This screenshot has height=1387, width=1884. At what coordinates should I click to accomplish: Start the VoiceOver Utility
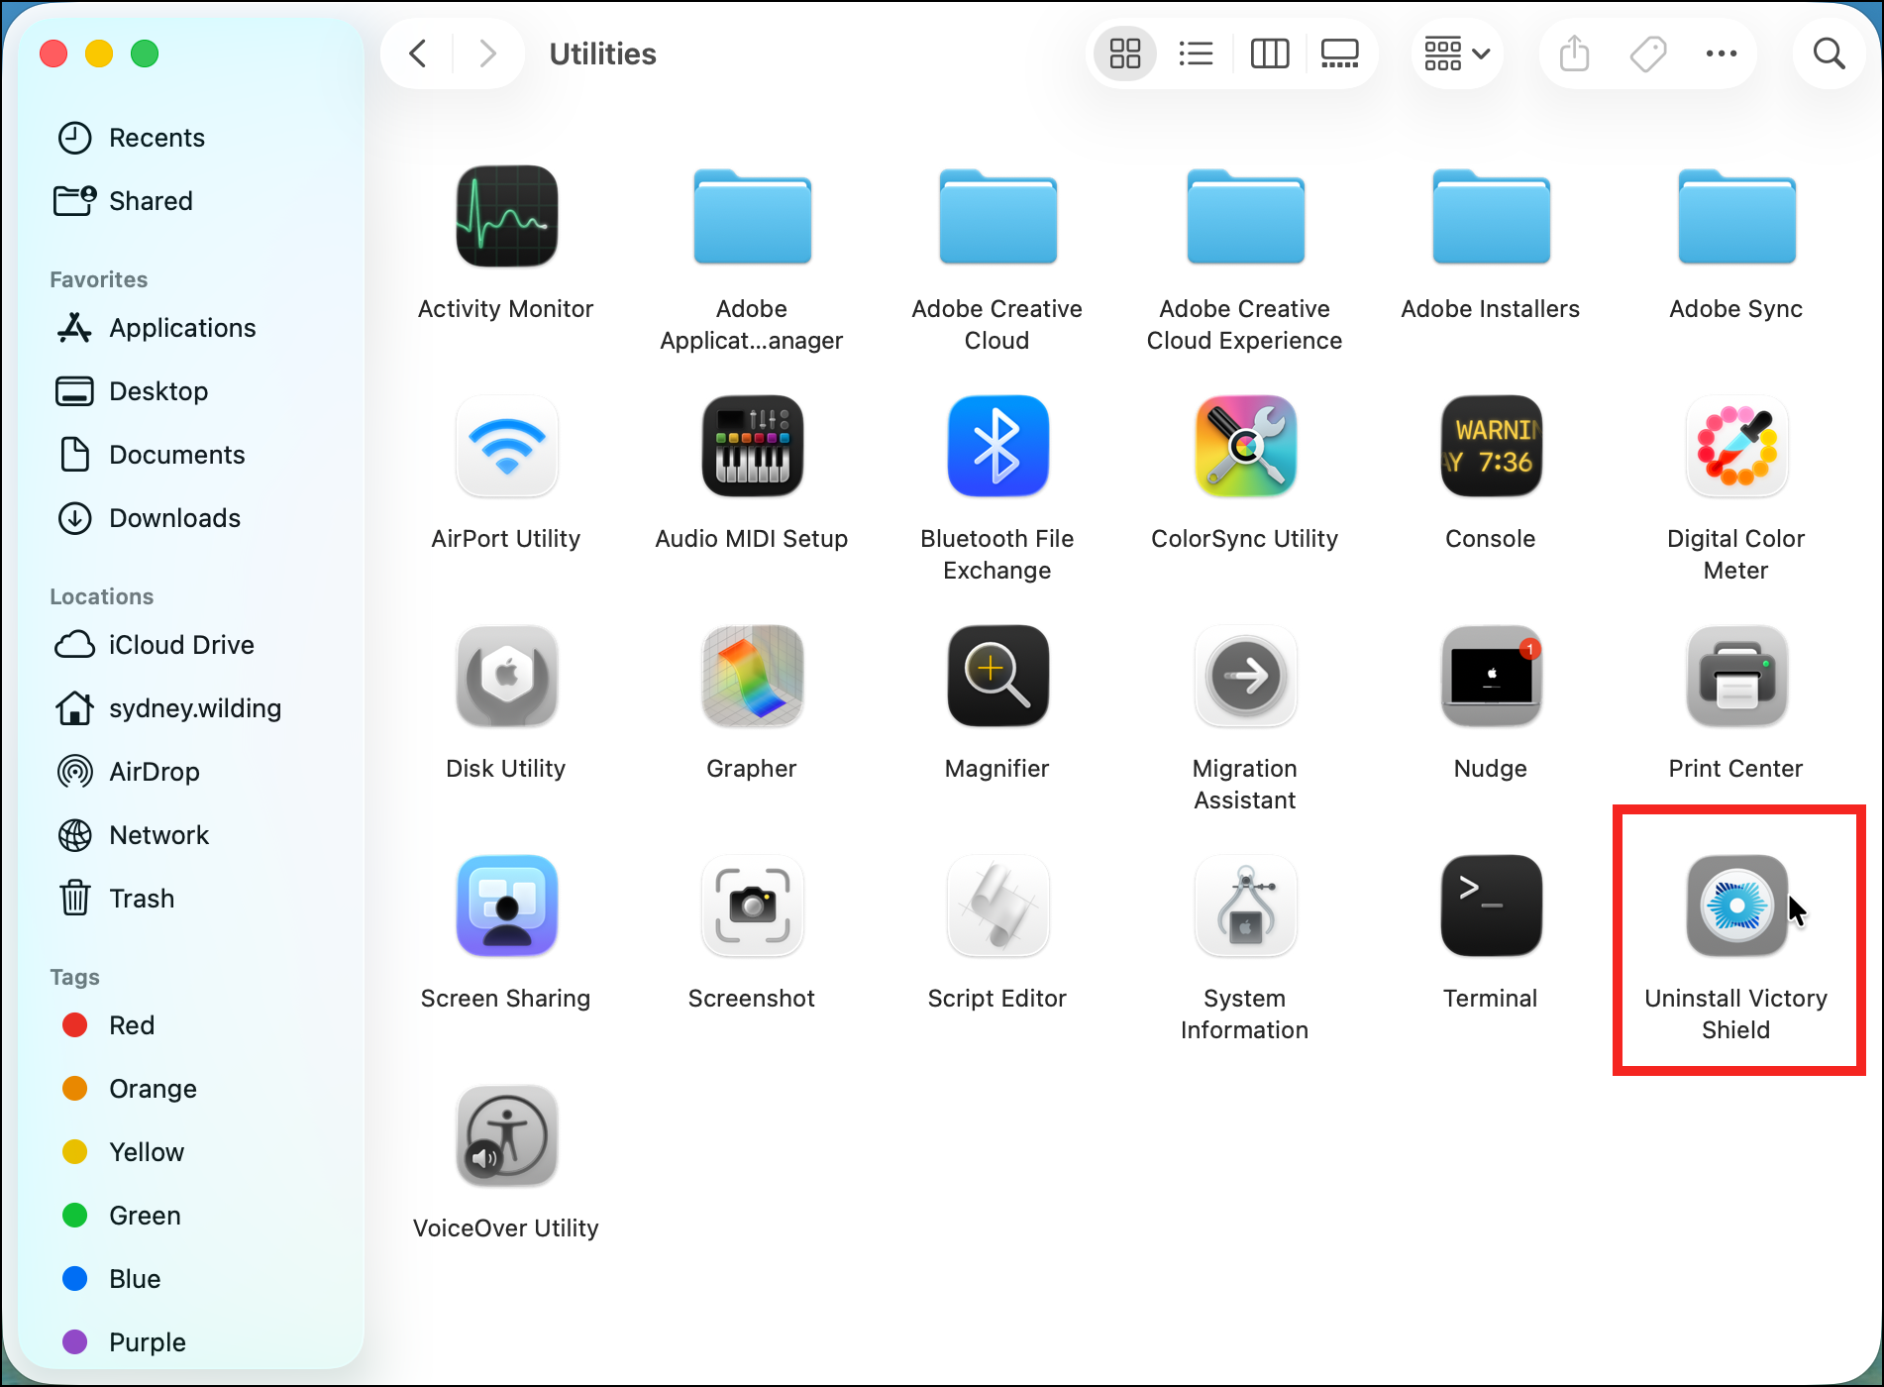[x=506, y=1135]
